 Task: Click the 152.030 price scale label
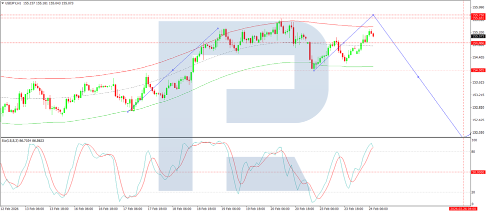click(478, 133)
